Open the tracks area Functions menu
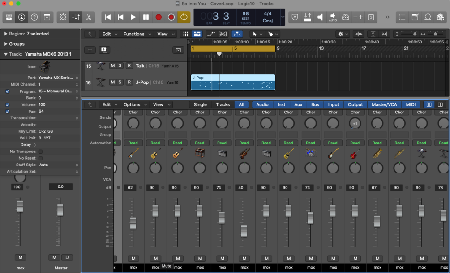Screen dimensions: 450x273 click(x=137, y=34)
